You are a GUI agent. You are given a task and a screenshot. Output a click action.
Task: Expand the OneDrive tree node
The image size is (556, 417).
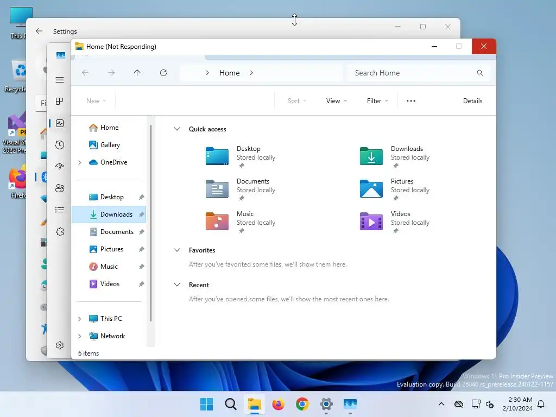80,162
